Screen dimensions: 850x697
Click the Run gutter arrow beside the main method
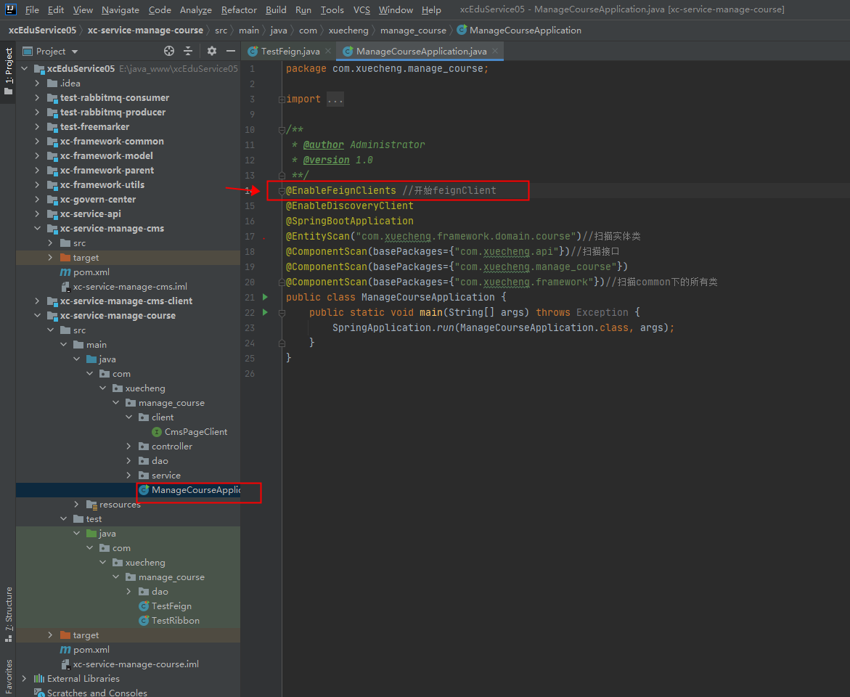(x=264, y=311)
